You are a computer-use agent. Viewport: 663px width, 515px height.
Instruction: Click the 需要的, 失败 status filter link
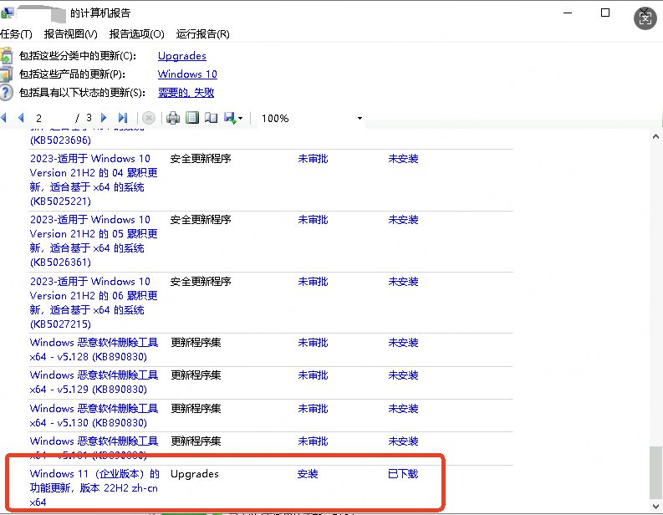[x=186, y=93]
